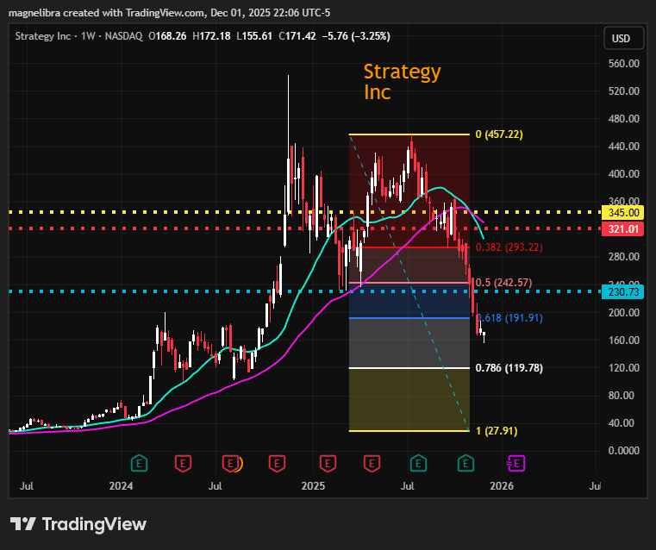
Task: Click the 80.00 price axis label
Action: (x=622, y=395)
